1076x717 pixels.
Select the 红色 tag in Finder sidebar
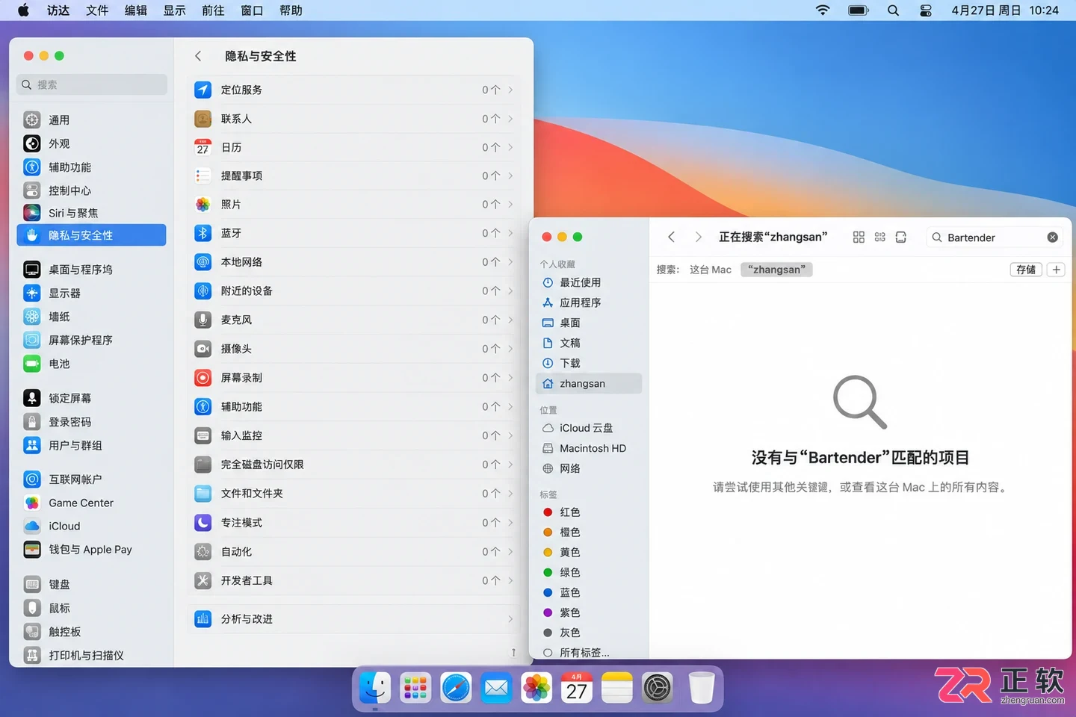(x=588, y=512)
